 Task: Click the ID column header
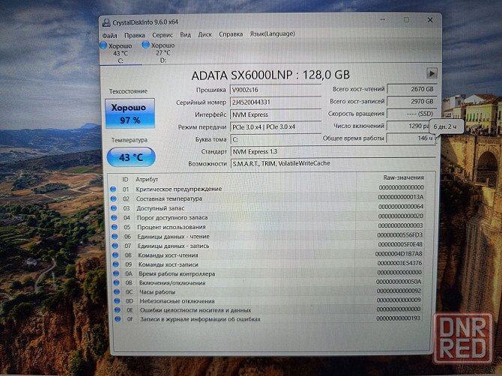coord(125,180)
